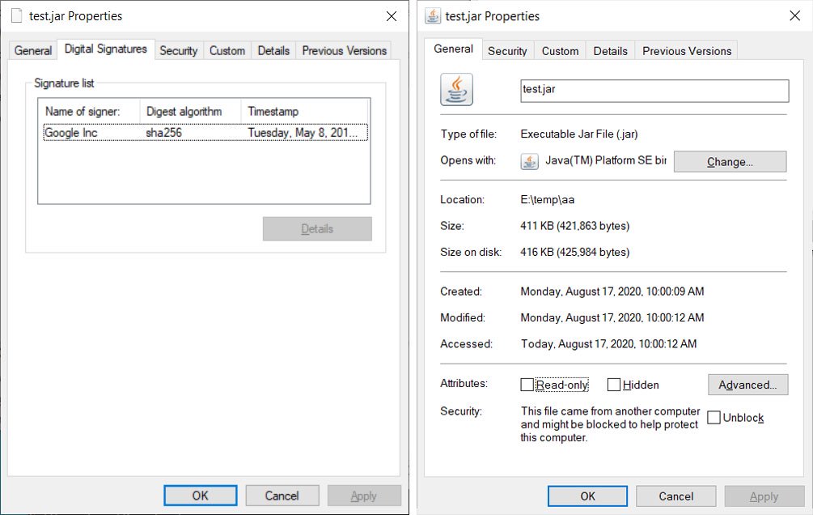Sort by the Digest algorithm column header
The width and height of the screenshot is (813, 515).
tap(189, 112)
